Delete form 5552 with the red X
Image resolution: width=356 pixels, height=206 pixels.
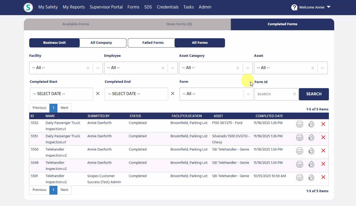(323, 124)
